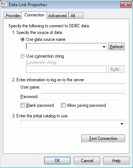Click inside the Password field
The width and height of the screenshot is (133, 168).
[83, 97]
